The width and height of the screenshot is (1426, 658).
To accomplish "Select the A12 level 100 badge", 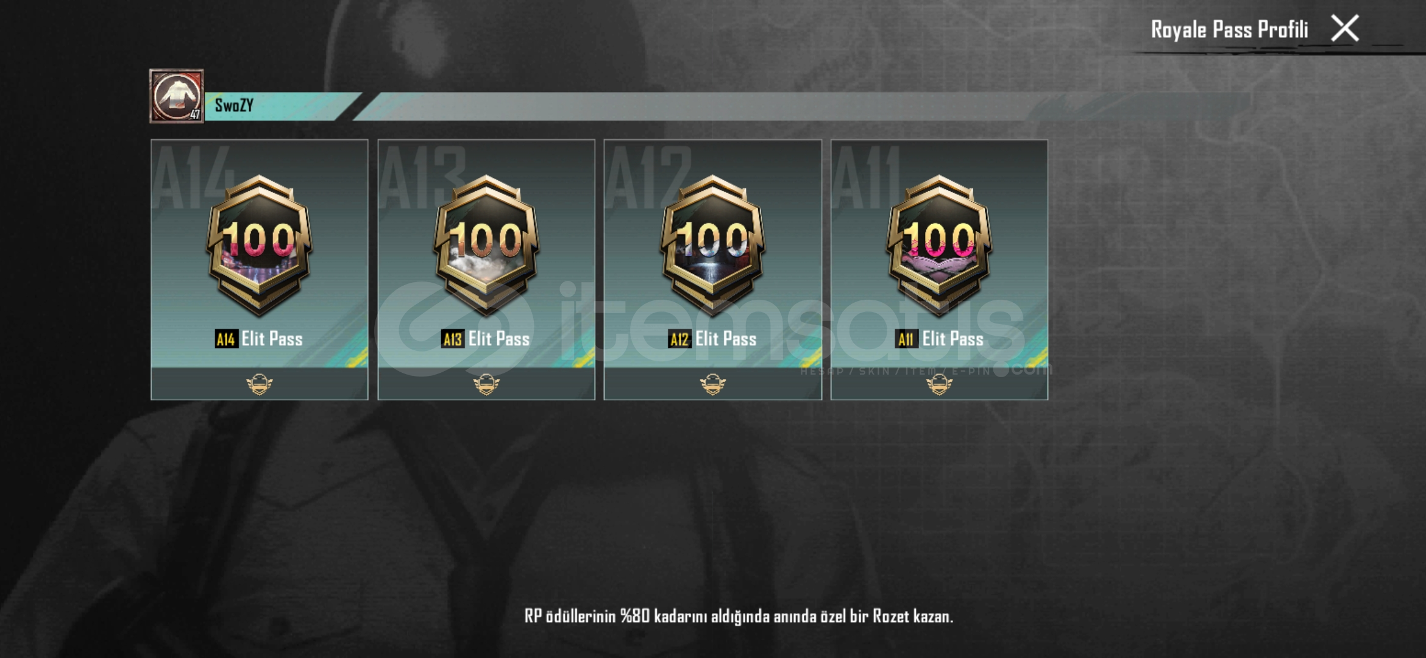I will click(x=713, y=245).
